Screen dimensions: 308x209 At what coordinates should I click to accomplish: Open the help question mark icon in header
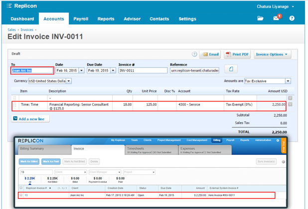point(292,18)
